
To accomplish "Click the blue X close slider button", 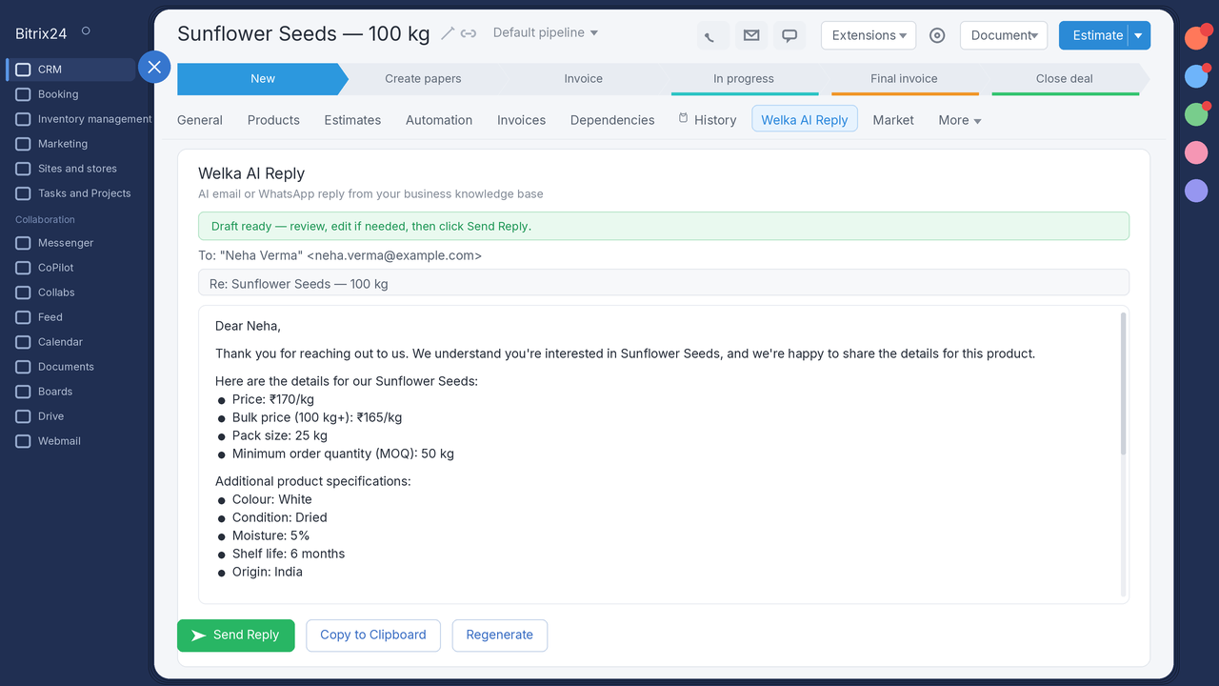I will (x=154, y=67).
